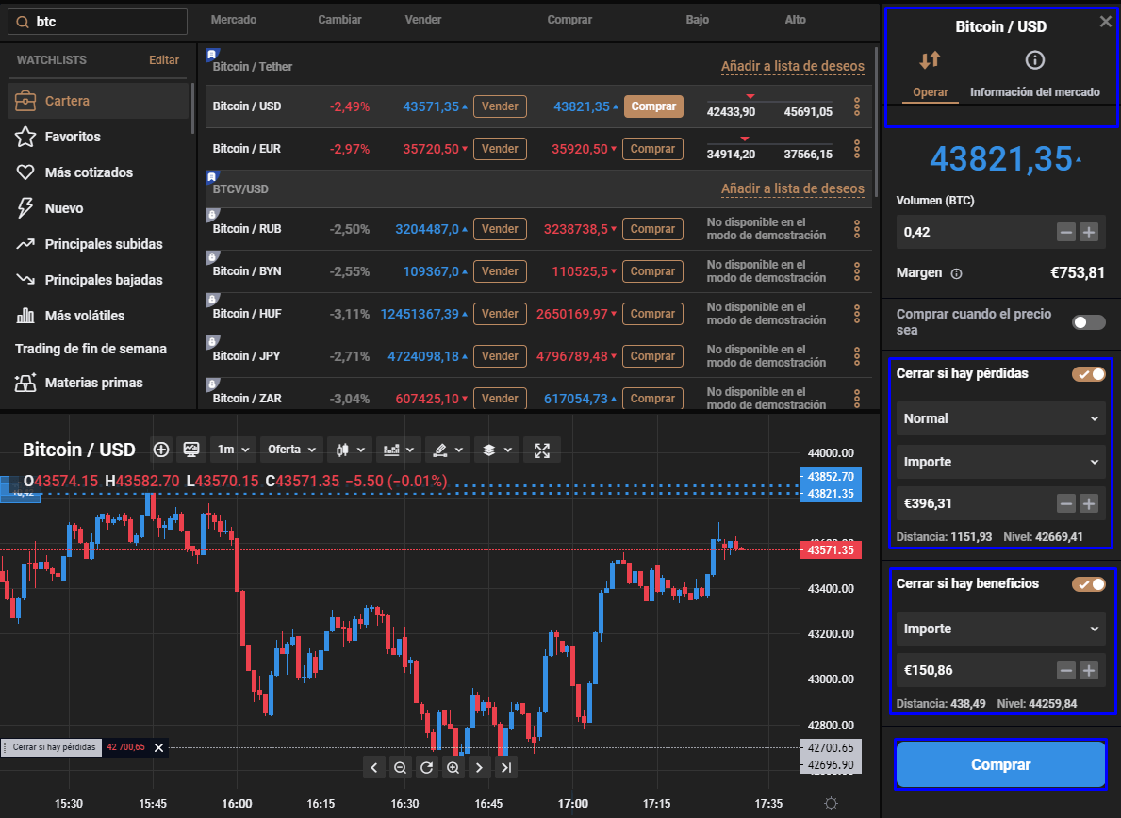Open options menu for Bitcoin / EUR row
The width and height of the screenshot is (1121, 818).
click(856, 149)
